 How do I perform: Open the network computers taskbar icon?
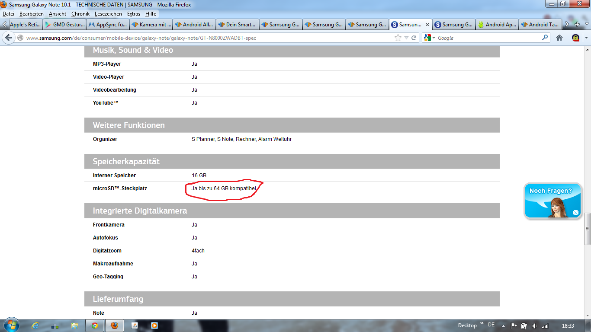click(x=55, y=326)
